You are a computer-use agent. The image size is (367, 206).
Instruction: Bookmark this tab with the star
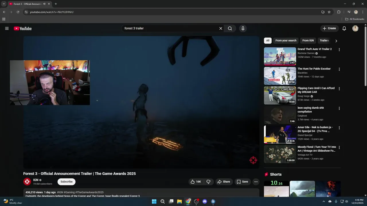point(329,12)
